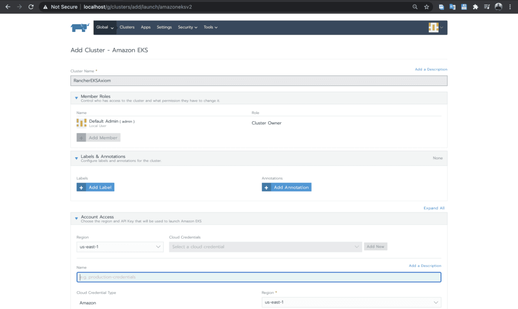Screen dimensions: 518x309
Task: Click the browser address bar URL
Action: coord(138,7)
